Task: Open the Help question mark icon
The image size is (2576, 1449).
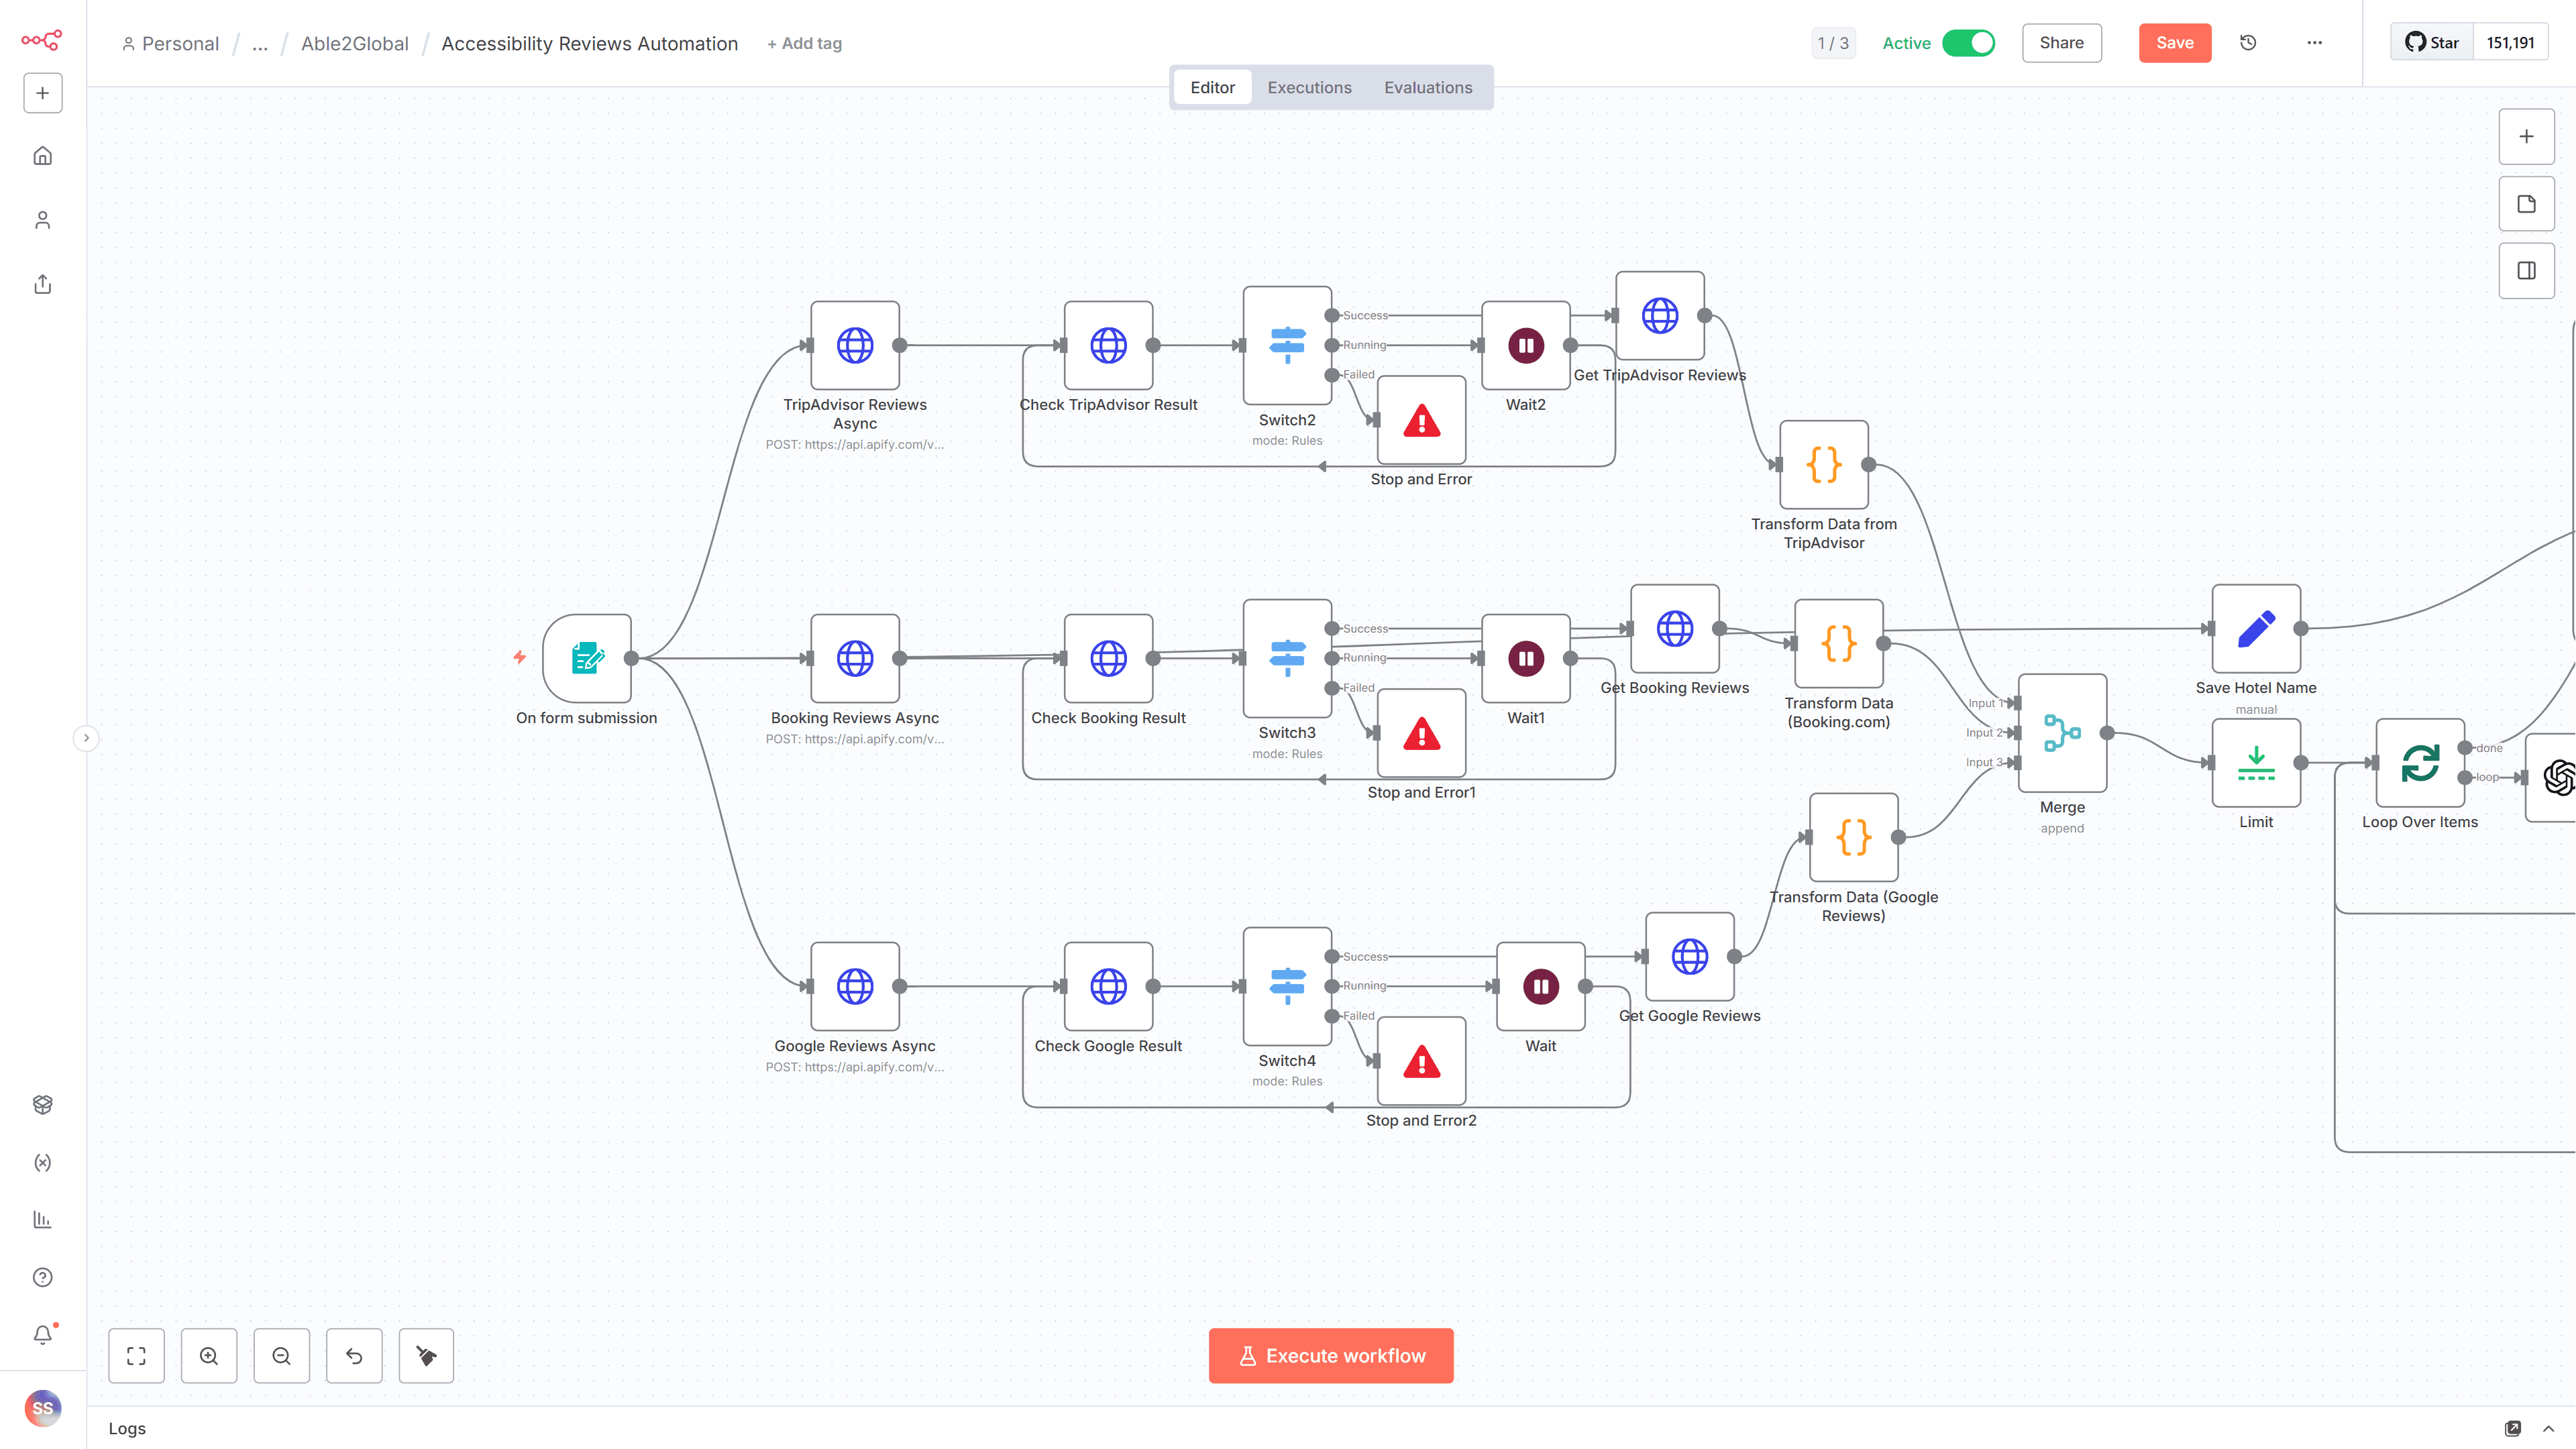Action: click(42, 1277)
